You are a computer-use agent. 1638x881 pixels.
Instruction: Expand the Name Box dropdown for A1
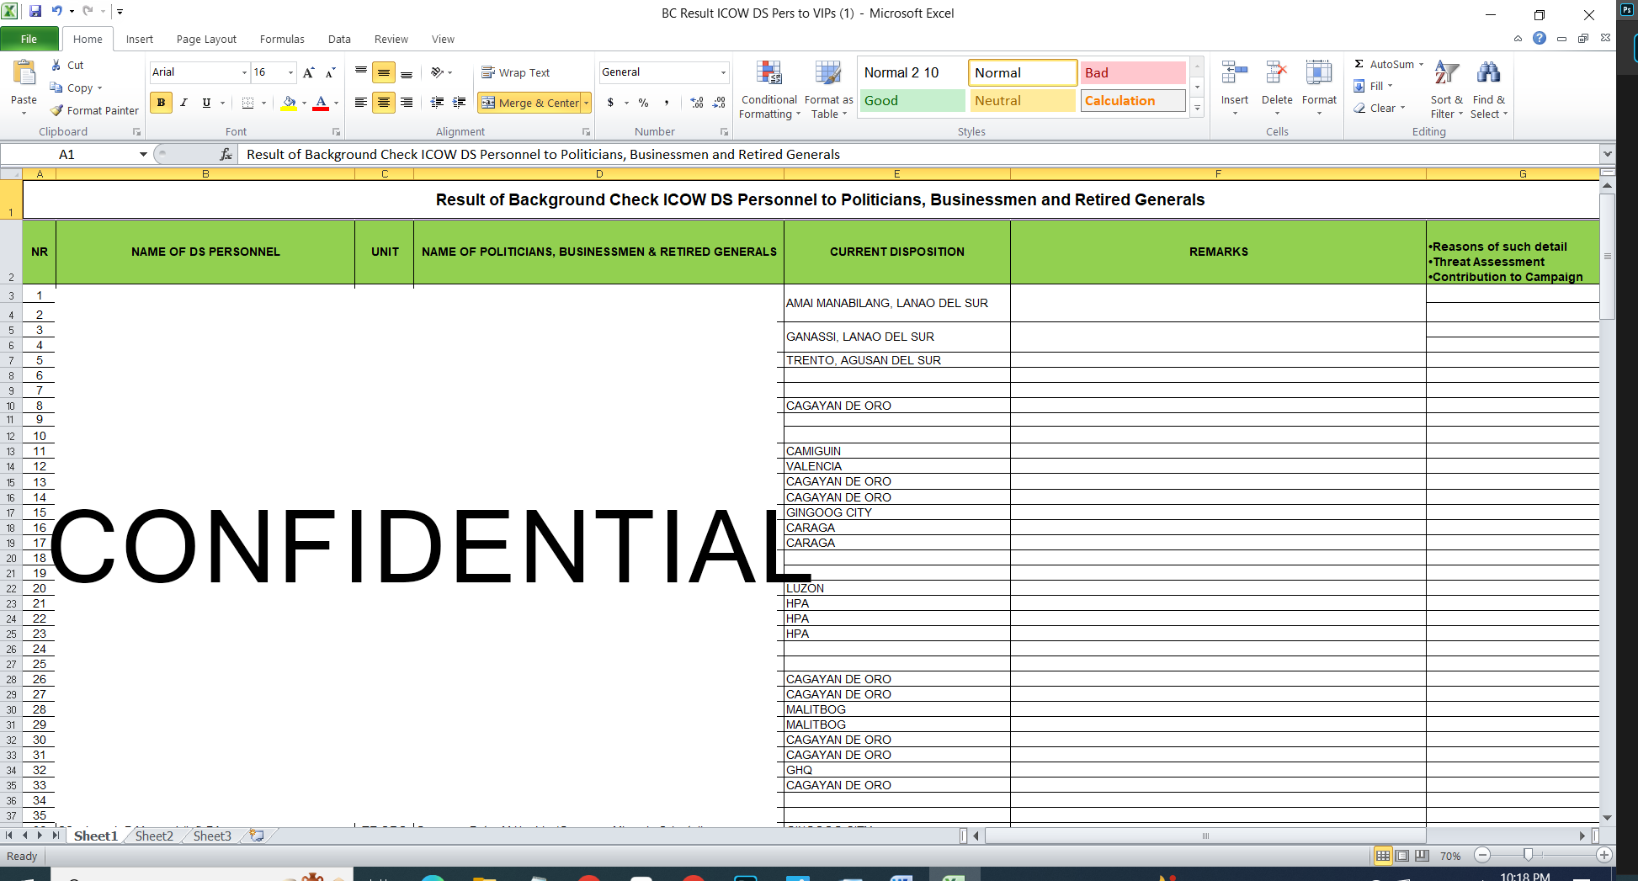tap(143, 154)
